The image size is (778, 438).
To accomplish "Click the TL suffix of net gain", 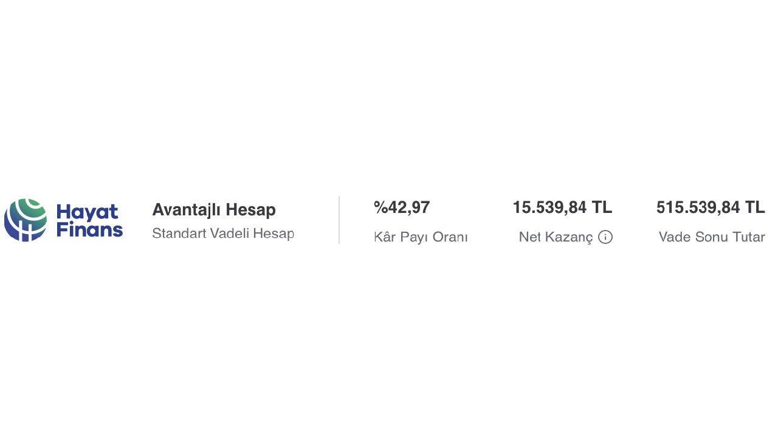I will pos(602,208).
